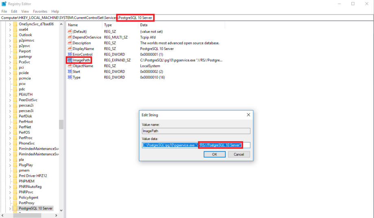Click the '0x00000010 (16)' data value
The image size is (374, 218).
[x=152, y=77]
